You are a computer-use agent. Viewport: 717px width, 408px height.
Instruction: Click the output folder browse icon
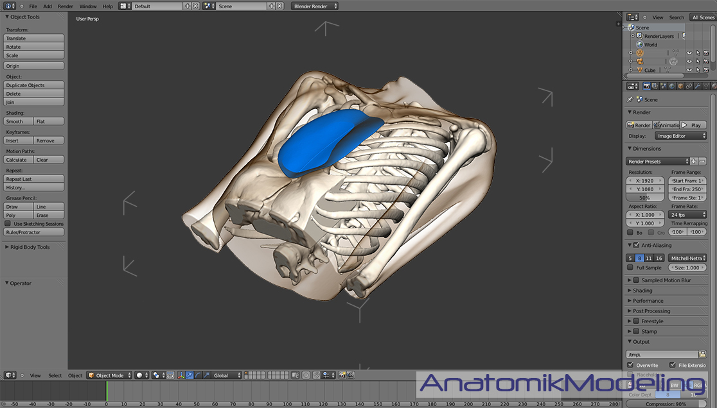702,354
